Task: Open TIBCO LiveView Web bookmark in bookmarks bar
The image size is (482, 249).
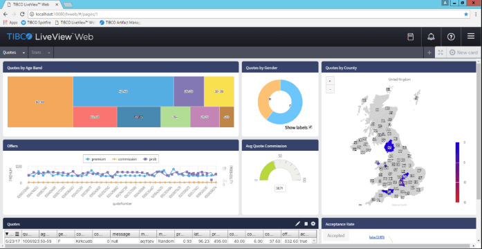Action: [75, 22]
